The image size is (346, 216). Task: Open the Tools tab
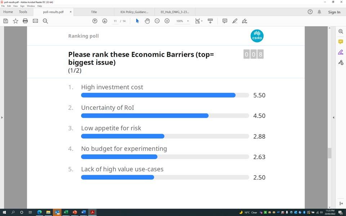tap(23, 12)
